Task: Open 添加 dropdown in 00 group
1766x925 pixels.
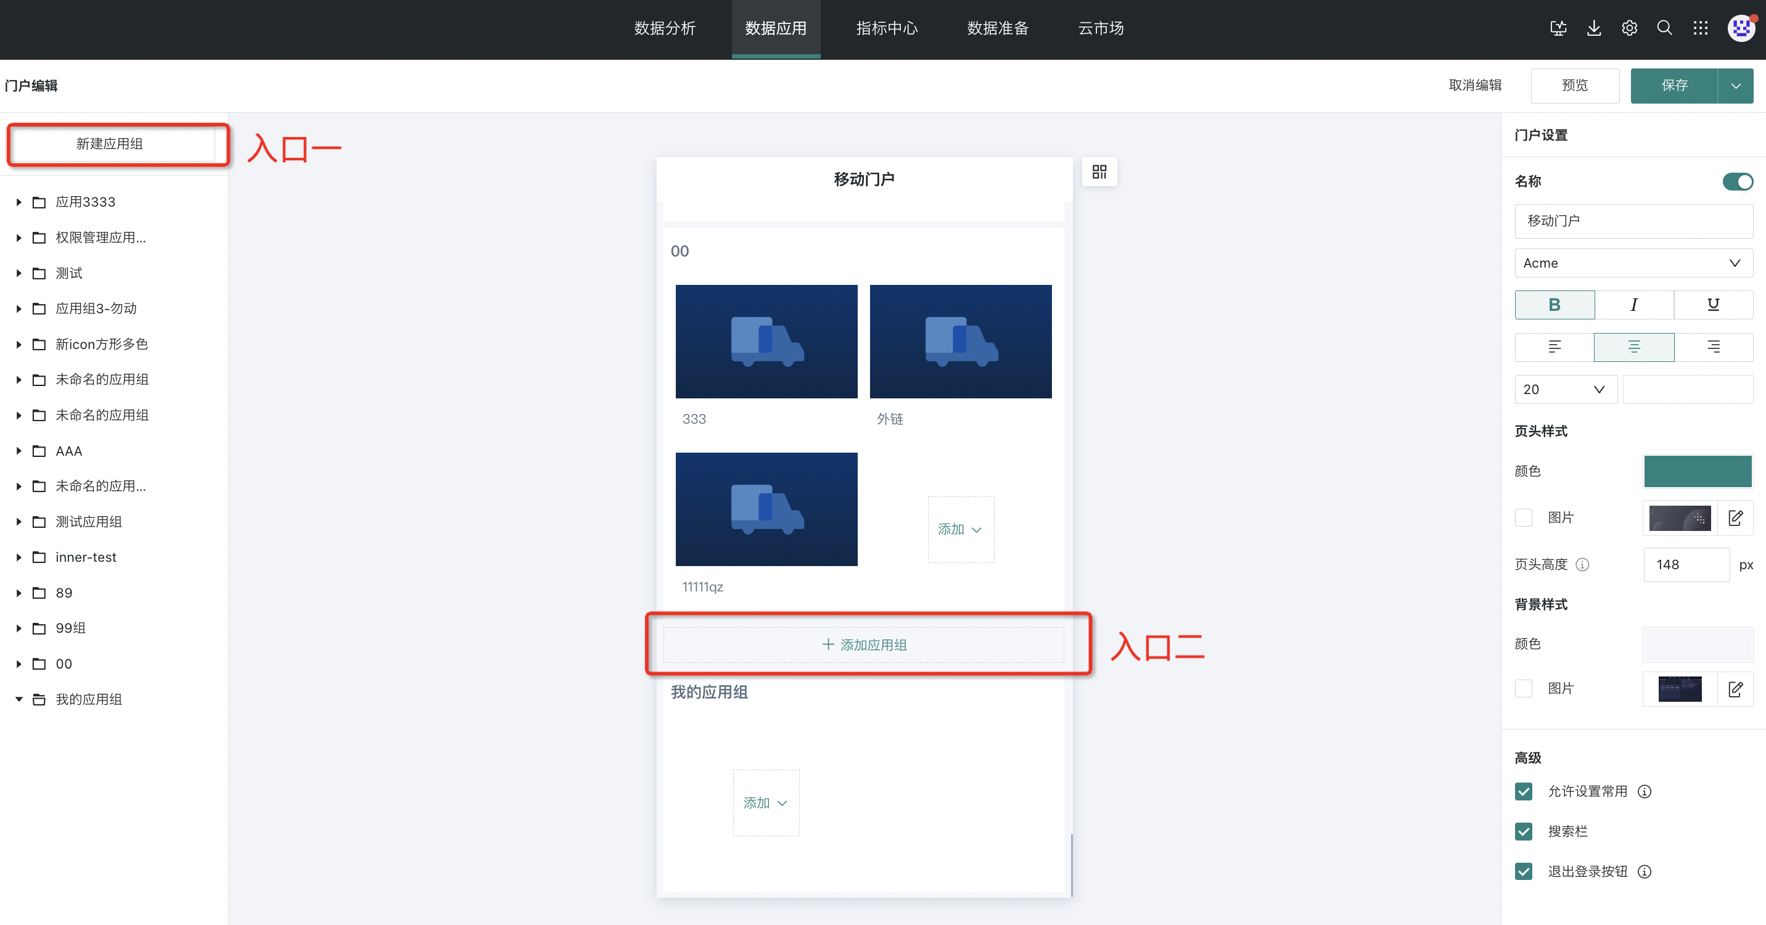Action: 961,529
